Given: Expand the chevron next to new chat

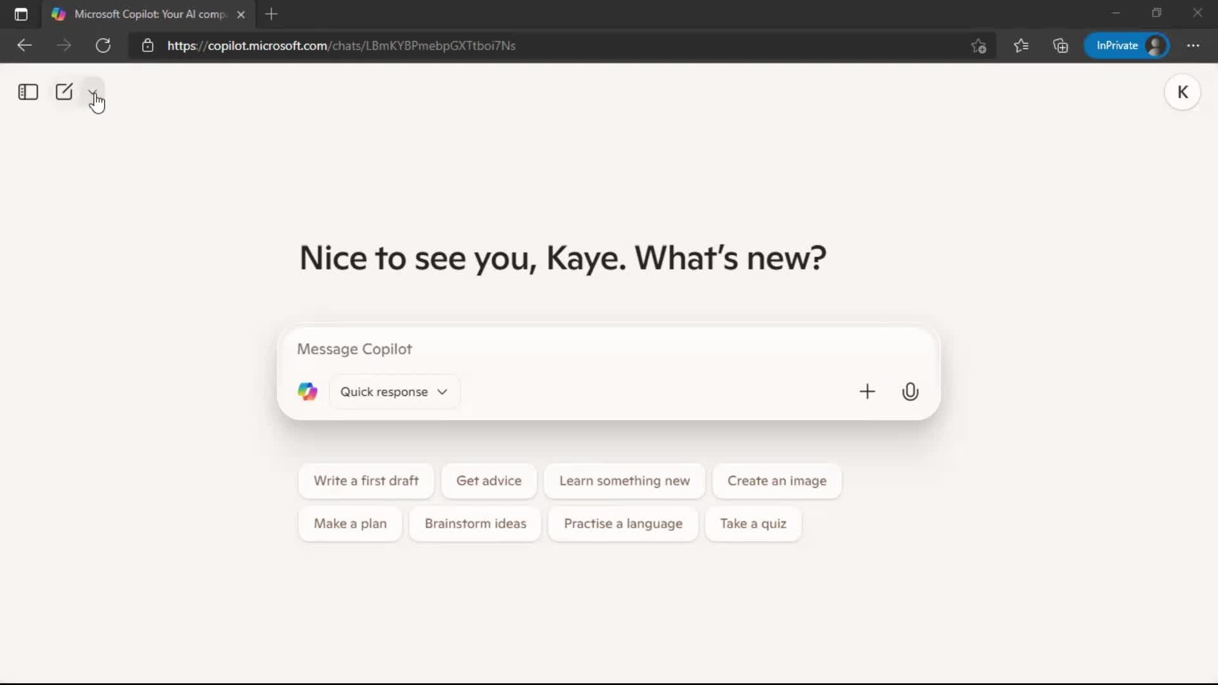Looking at the screenshot, I should (x=93, y=91).
